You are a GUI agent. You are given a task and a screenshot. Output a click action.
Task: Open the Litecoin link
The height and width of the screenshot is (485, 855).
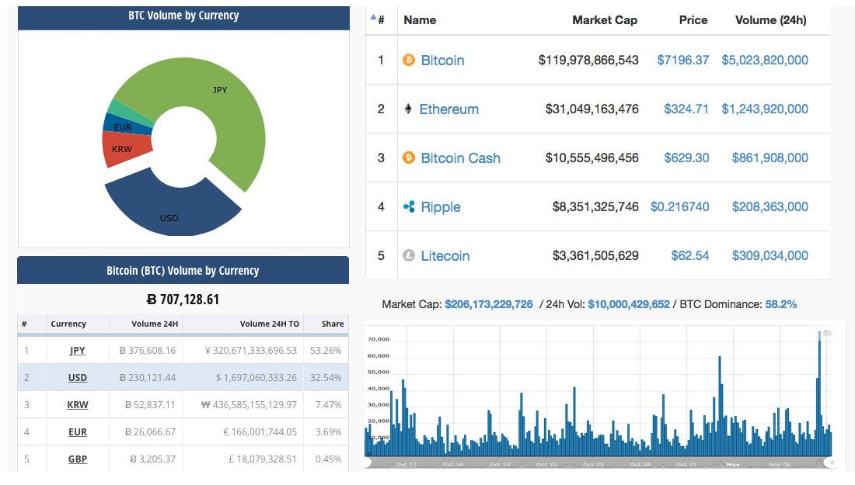point(445,256)
